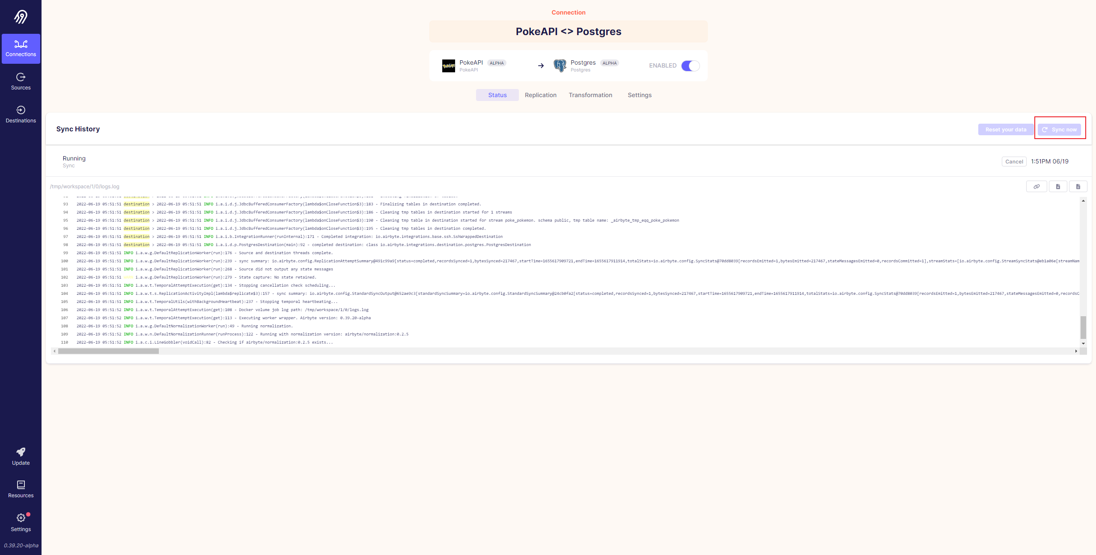1096x555 pixels.
Task: Collapse the Running sync job row
Action: (x=74, y=161)
